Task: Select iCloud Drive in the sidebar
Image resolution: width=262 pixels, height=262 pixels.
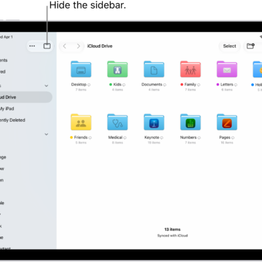Action: pyautogui.click(x=26, y=97)
